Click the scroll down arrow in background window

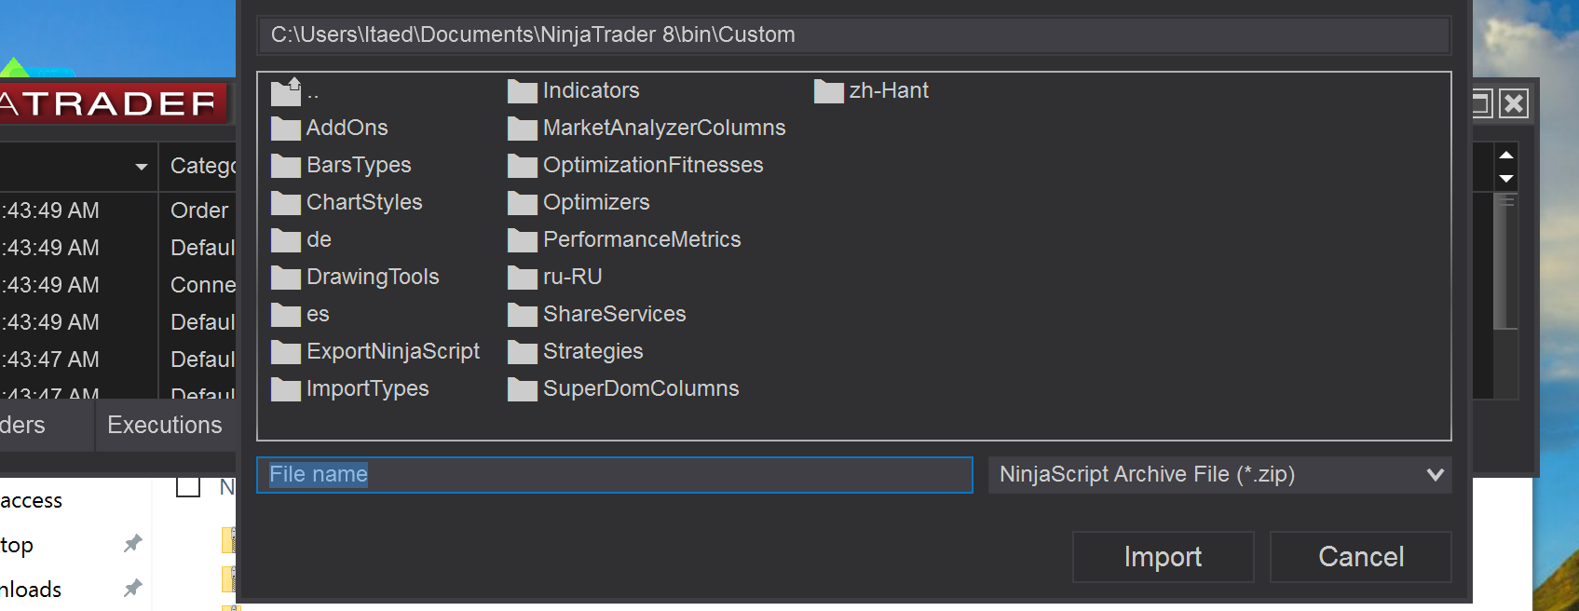pyautogui.click(x=1506, y=179)
